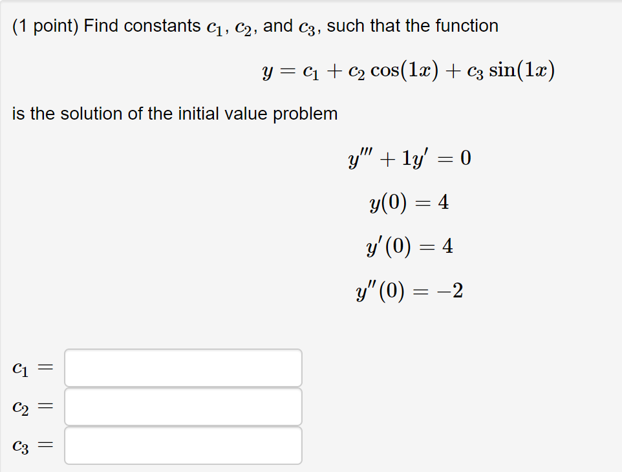The image size is (622, 472).
Task: Click inside the first empty answer box
Action: [x=183, y=368]
